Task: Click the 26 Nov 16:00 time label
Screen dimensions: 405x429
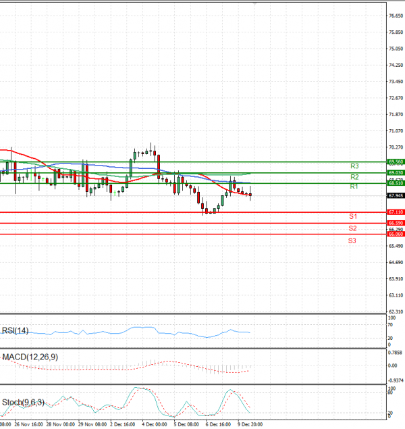Action: (29, 424)
